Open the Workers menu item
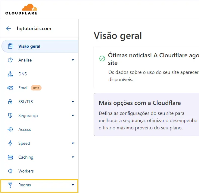Screen dimensions: 199x193 coord(26,171)
